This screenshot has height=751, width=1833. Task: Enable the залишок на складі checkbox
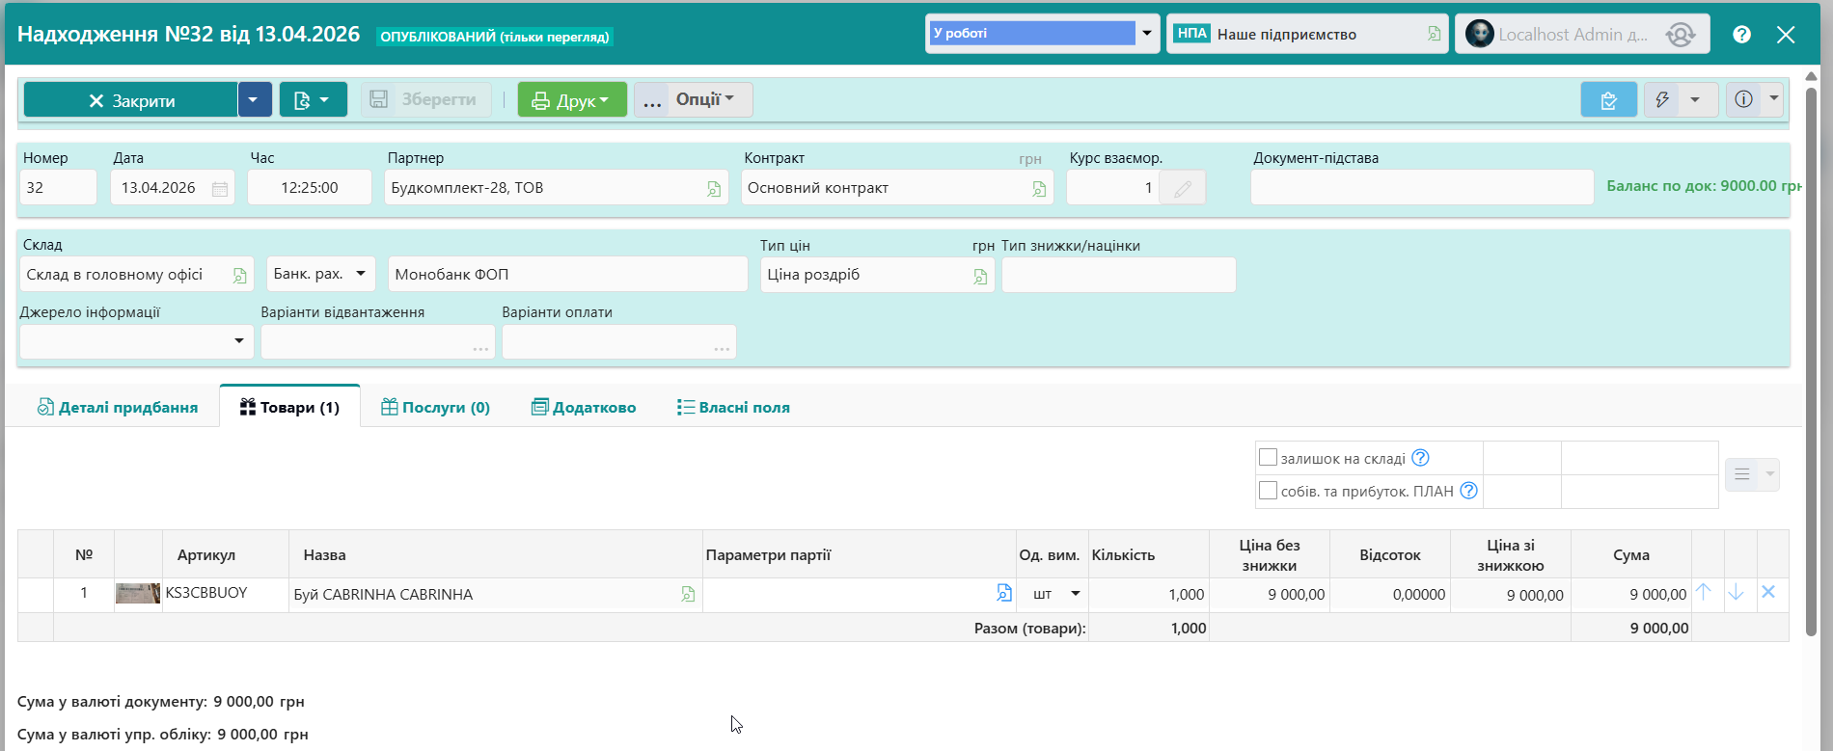[x=1269, y=458]
